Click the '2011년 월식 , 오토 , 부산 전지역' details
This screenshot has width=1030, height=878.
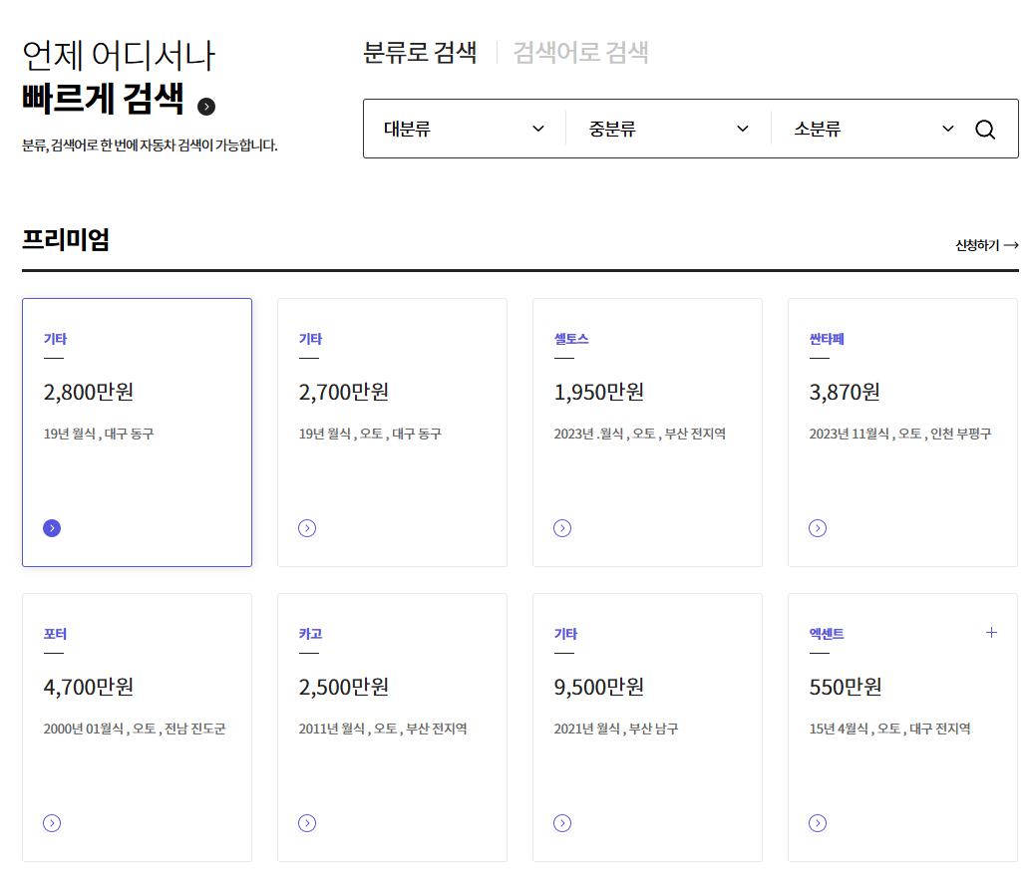[x=383, y=729]
